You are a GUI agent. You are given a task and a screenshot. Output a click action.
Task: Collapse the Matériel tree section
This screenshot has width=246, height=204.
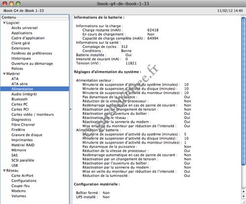pyautogui.click(x=4, y=74)
